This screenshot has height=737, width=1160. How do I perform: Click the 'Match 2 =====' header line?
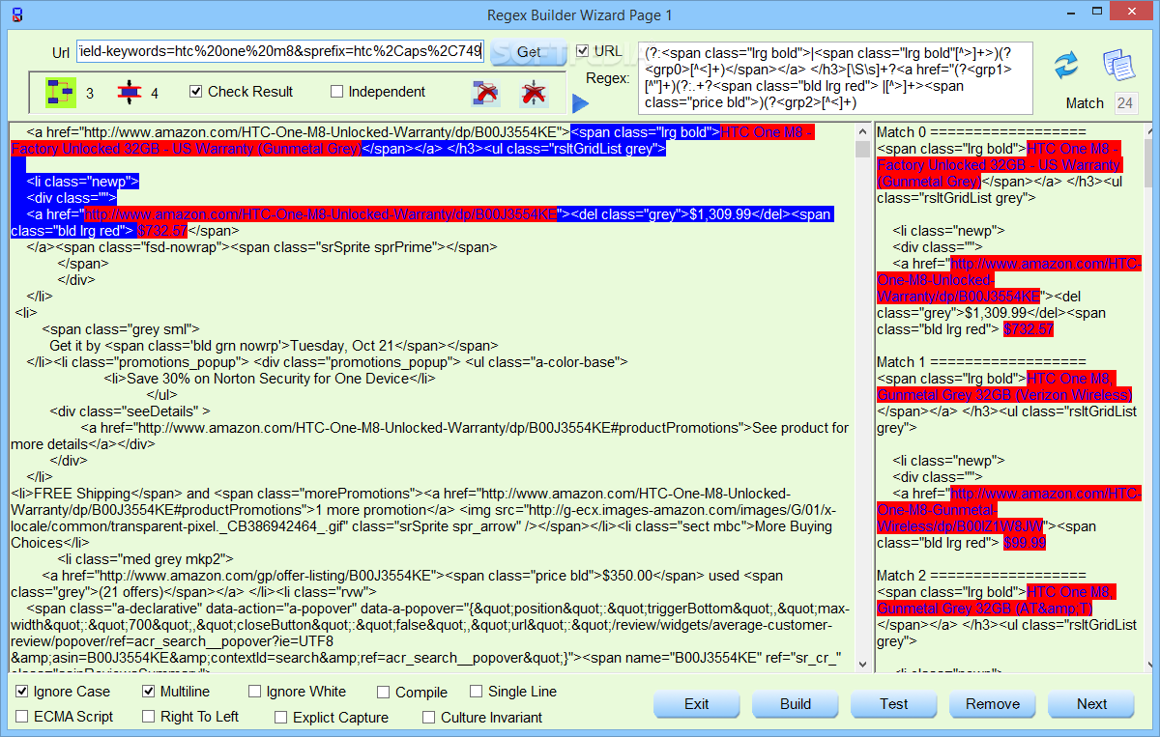pos(981,575)
